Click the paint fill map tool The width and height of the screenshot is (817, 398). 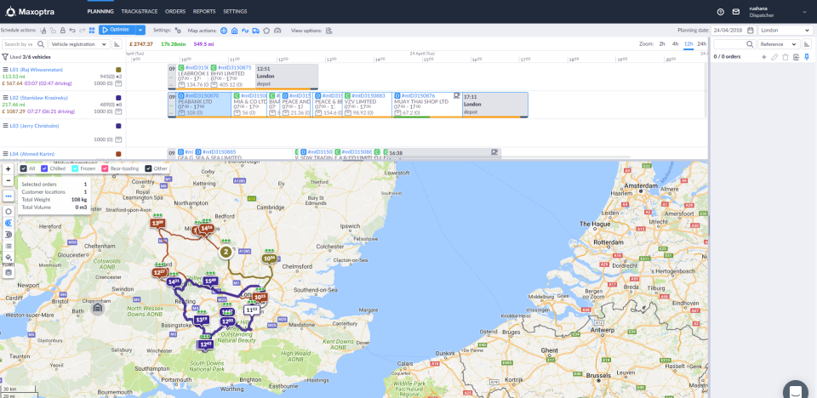[x=9, y=258]
